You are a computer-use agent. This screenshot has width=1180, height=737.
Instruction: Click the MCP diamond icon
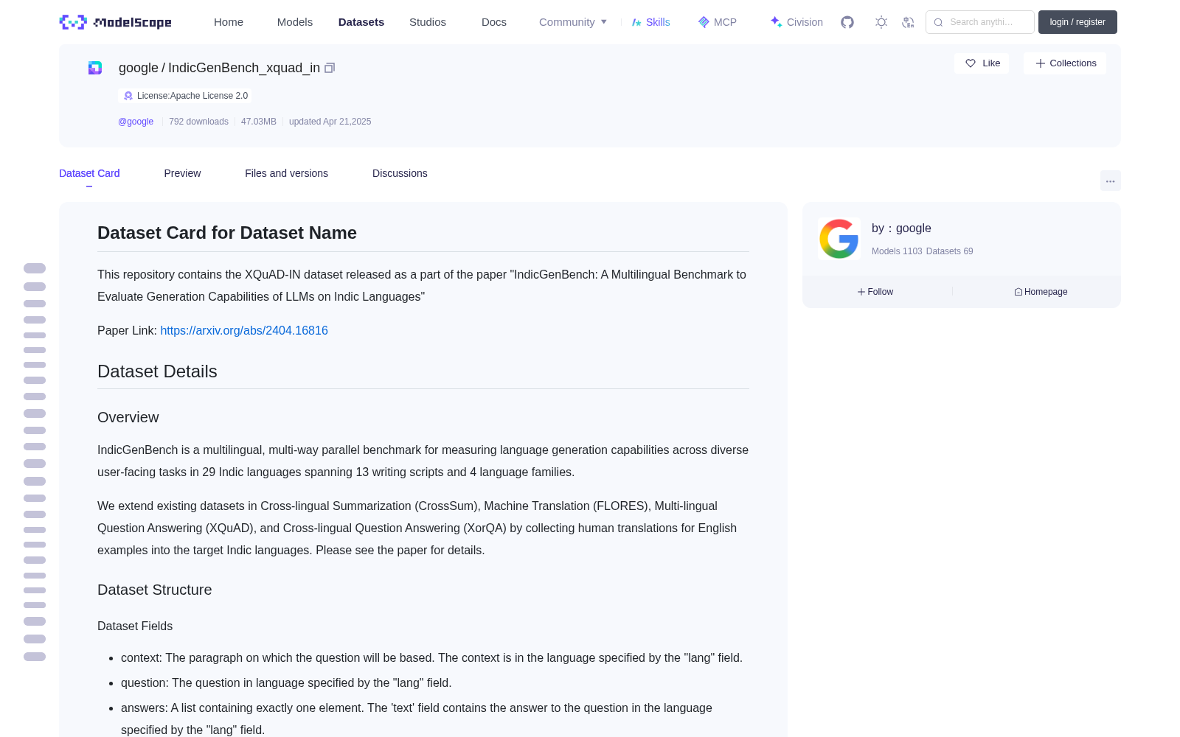point(704,22)
